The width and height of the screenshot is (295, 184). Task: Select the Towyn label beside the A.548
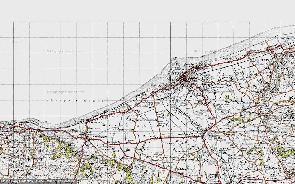pyautogui.click(x=136, y=111)
